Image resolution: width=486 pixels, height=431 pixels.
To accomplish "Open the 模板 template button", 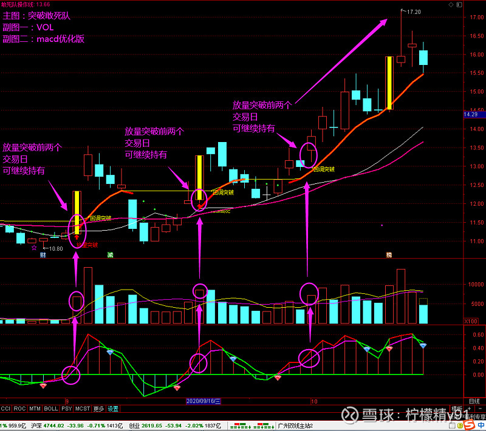I will click(457, 409).
